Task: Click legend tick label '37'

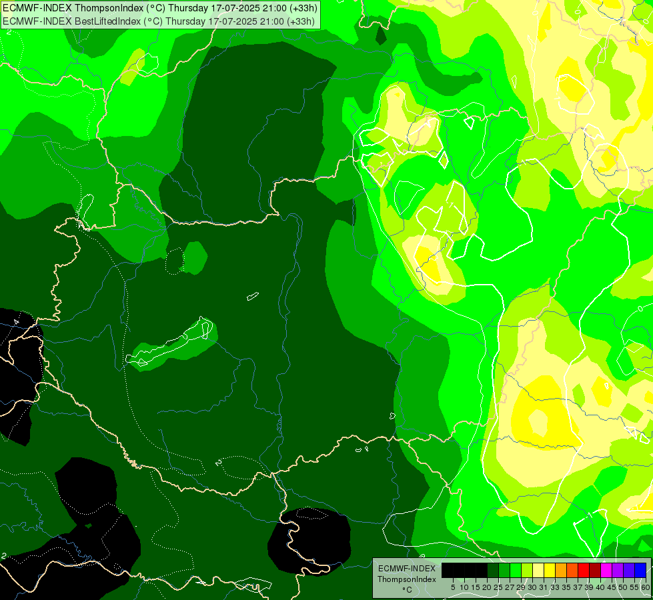Action: coord(578,587)
